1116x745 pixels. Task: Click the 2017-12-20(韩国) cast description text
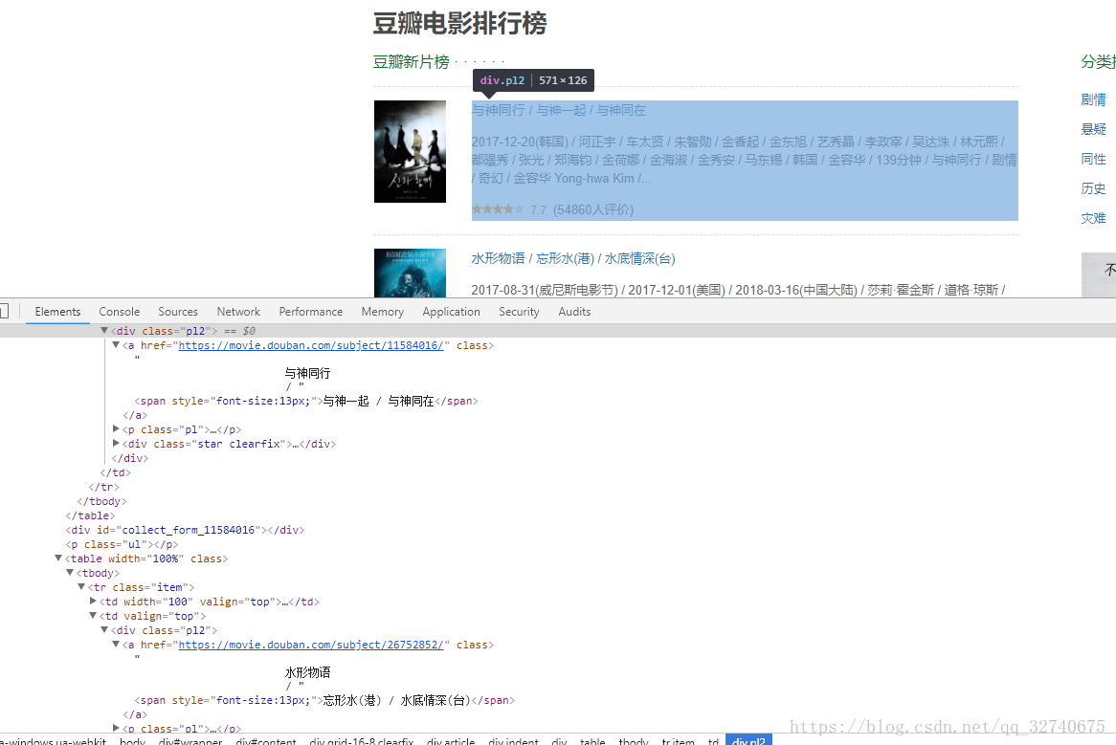(x=744, y=160)
